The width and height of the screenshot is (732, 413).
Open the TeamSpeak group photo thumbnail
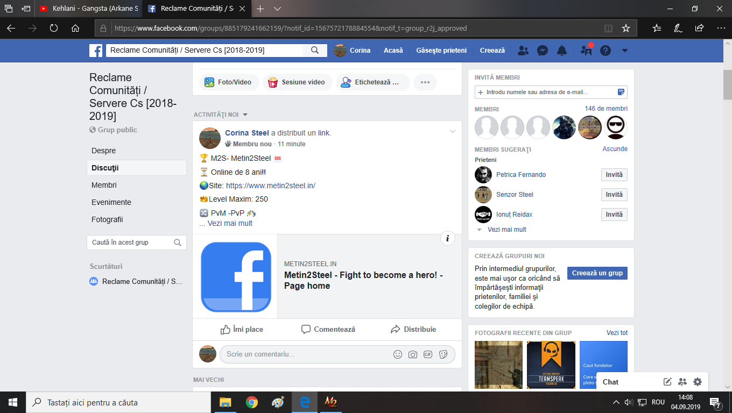(x=551, y=365)
